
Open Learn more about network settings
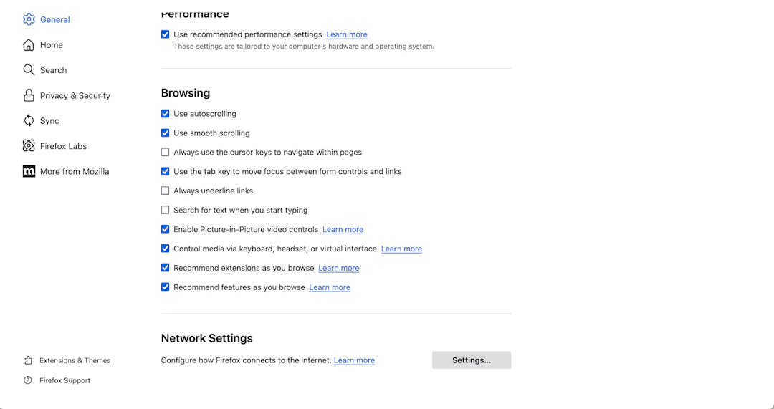354,360
